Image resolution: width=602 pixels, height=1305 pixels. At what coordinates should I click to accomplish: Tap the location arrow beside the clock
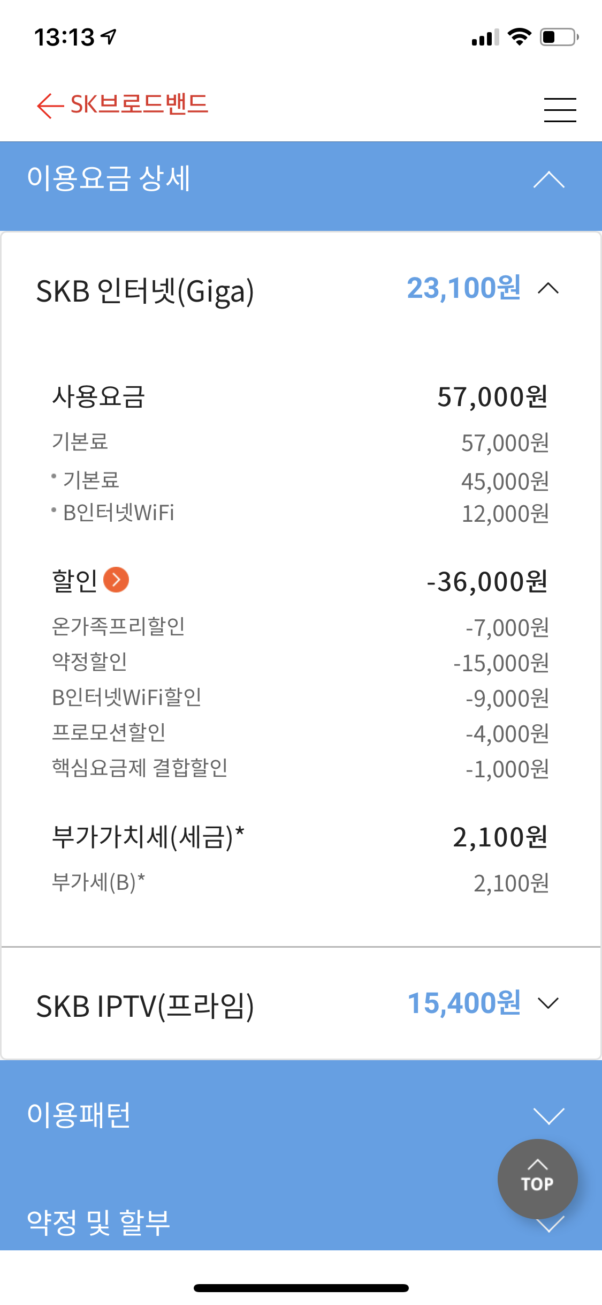pyautogui.click(x=109, y=37)
